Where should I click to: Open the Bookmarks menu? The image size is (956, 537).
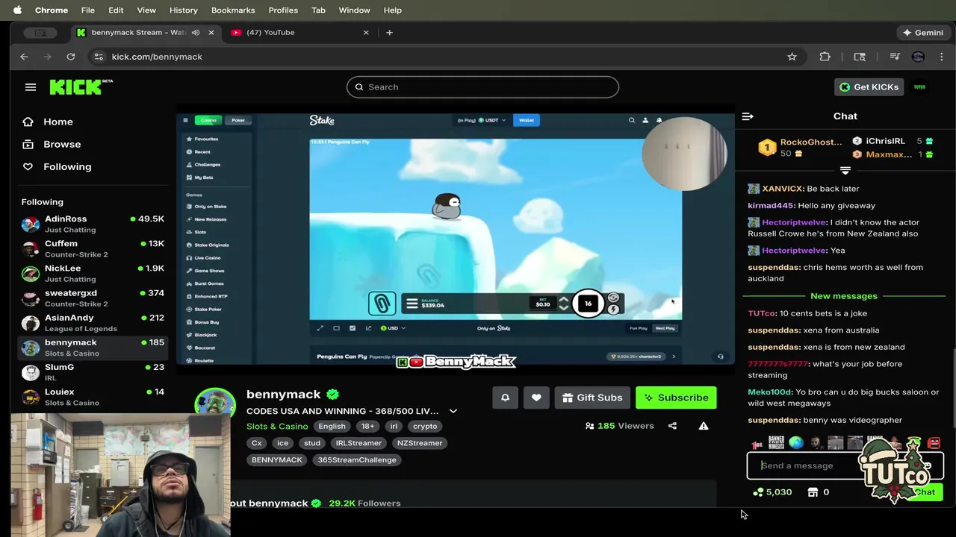(233, 10)
